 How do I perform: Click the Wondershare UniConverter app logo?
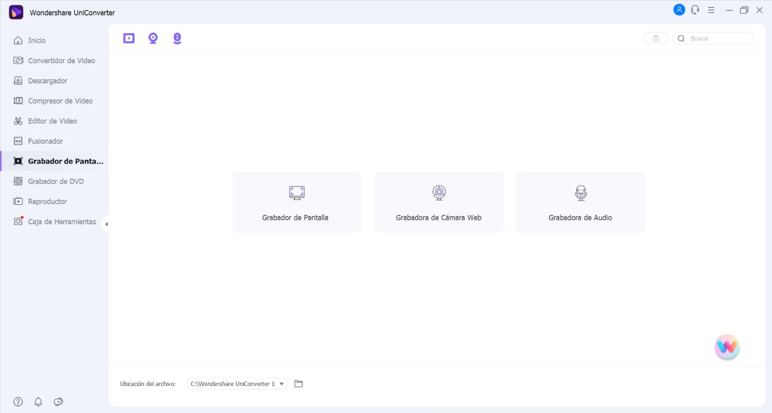[16, 12]
